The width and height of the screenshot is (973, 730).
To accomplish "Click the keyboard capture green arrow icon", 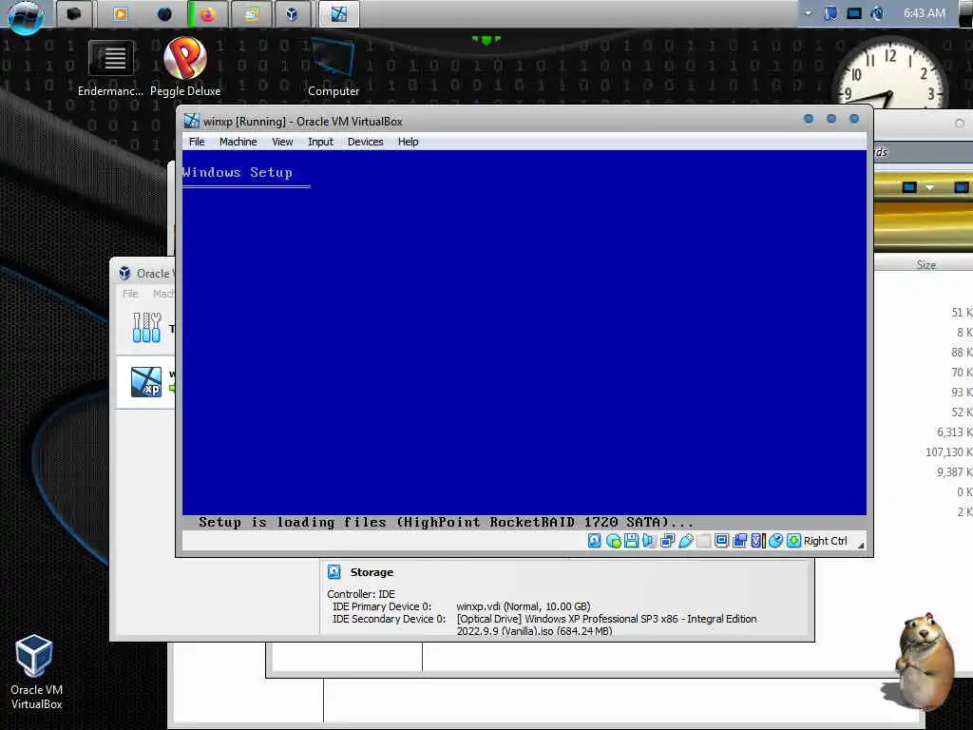I will pyautogui.click(x=793, y=541).
